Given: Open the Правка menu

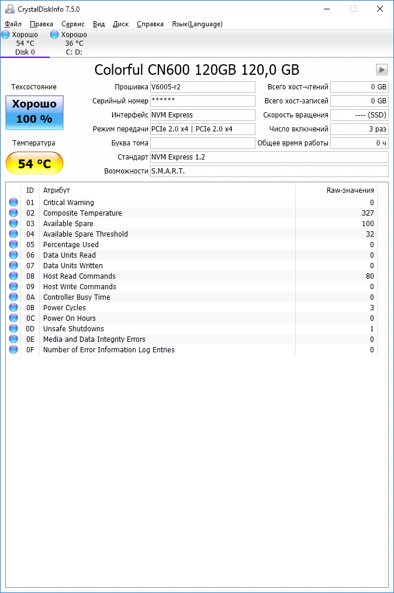Looking at the screenshot, I should point(42,24).
